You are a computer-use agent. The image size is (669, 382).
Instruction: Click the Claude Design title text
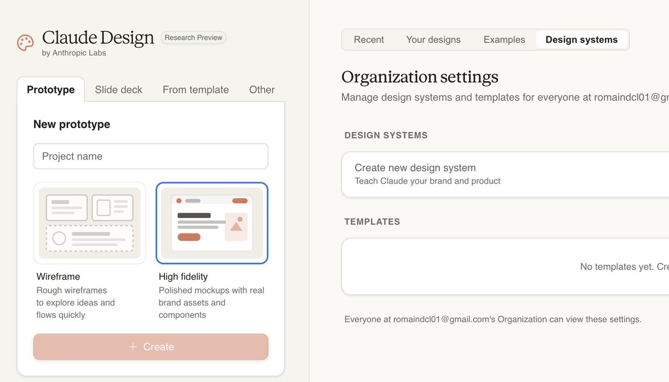click(x=98, y=37)
